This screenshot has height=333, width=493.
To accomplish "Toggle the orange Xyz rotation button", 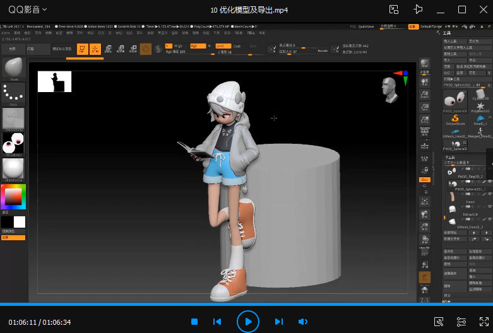I will pyautogui.click(x=425, y=179).
